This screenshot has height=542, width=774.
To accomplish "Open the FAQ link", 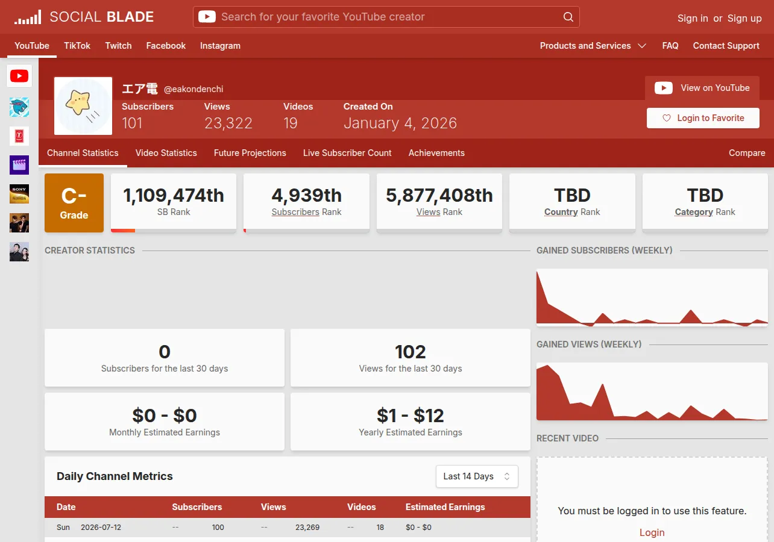I will 670,46.
